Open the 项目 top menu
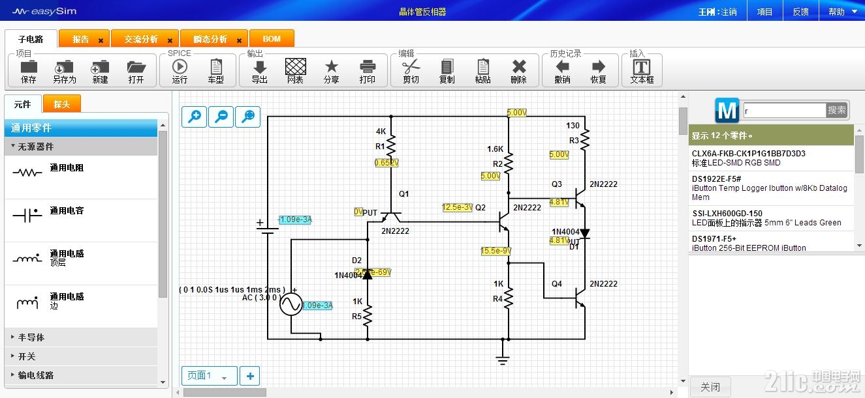The width and height of the screenshot is (865, 398). point(764,12)
